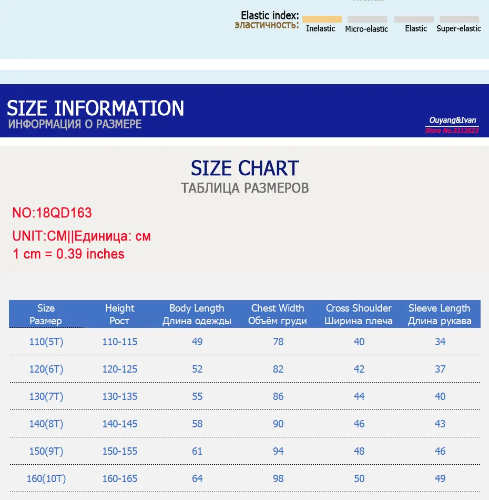Select the 'Super-elastic' label text
This screenshot has width=489, height=500.
click(459, 28)
